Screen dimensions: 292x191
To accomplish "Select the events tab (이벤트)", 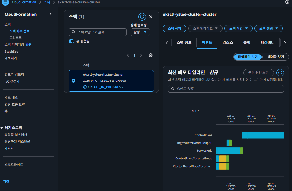I will [x=207, y=42].
